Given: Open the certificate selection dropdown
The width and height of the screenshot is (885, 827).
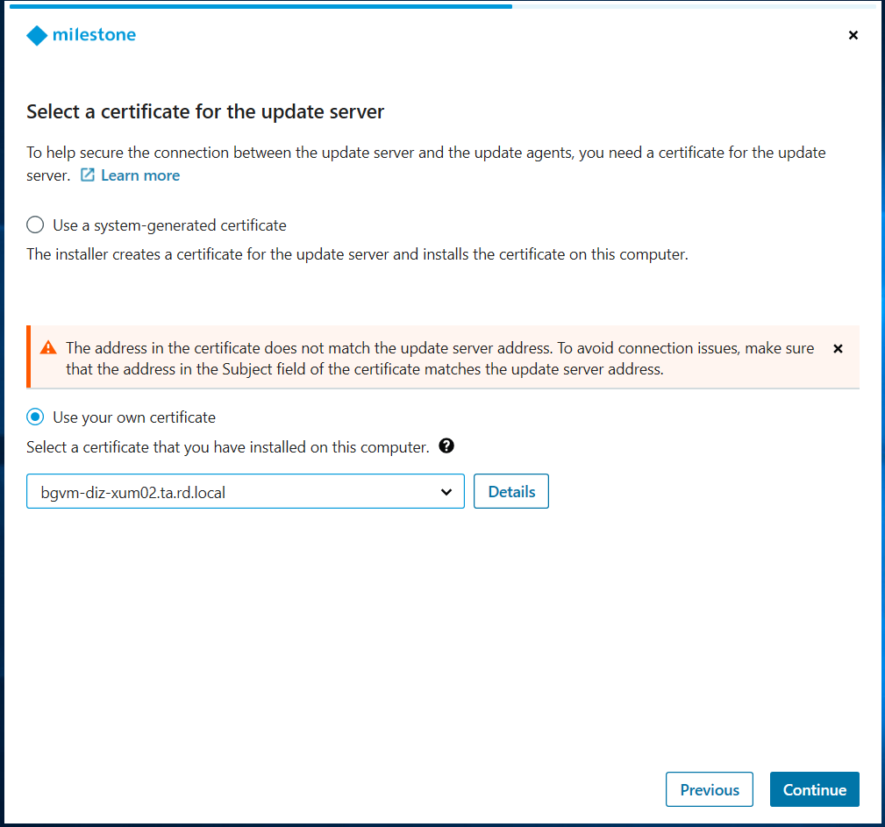Looking at the screenshot, I should 246,492.
